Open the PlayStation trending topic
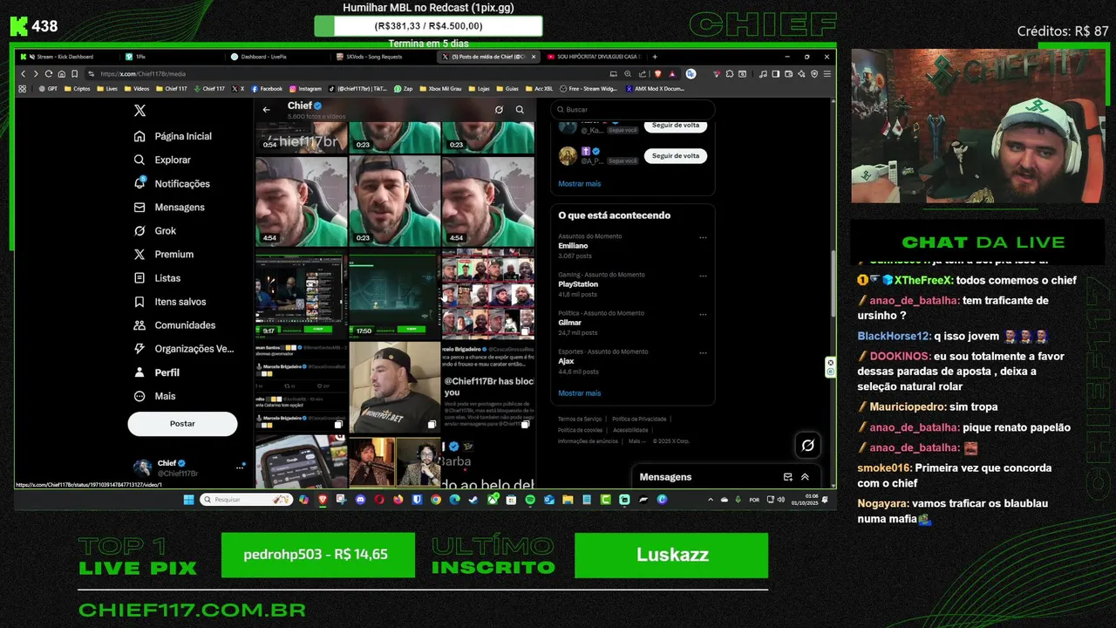Screen dimensions: 1116x628 578,284
